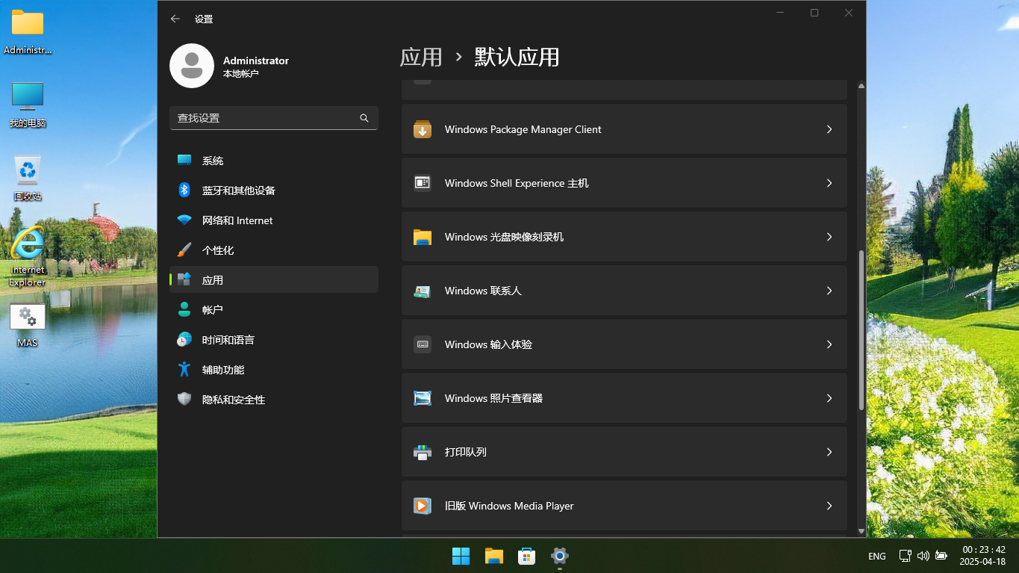Viewport: 1019px width, 573px height.
Task: Click the clock and date on taskbar
Action: tap(983, 556)
